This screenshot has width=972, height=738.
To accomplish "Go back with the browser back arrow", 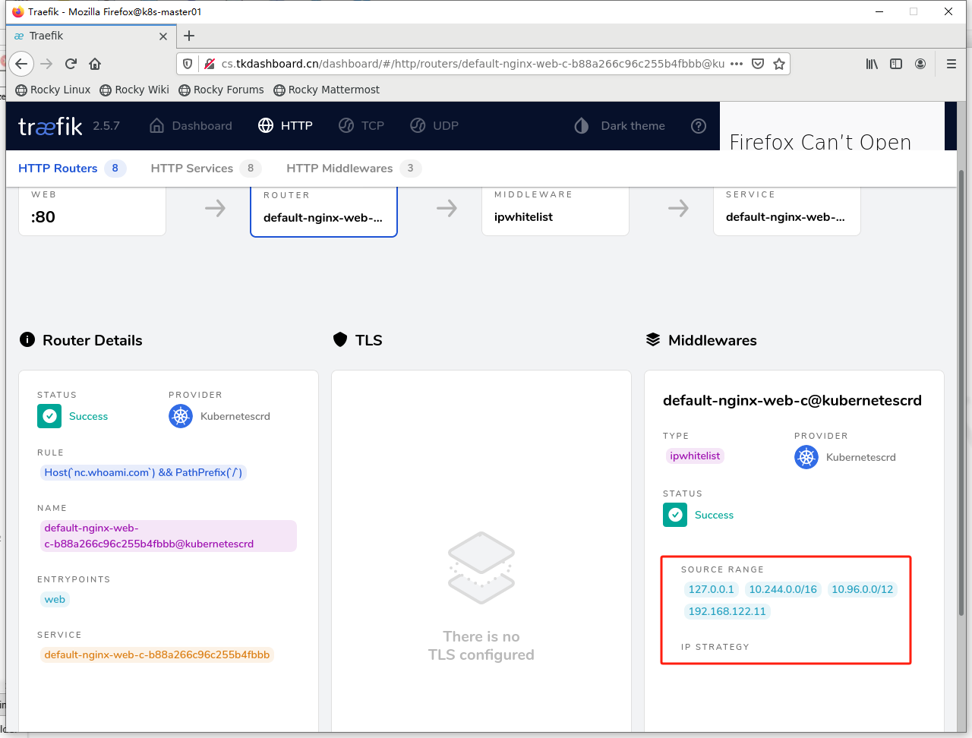I will [x=21, y=64].
